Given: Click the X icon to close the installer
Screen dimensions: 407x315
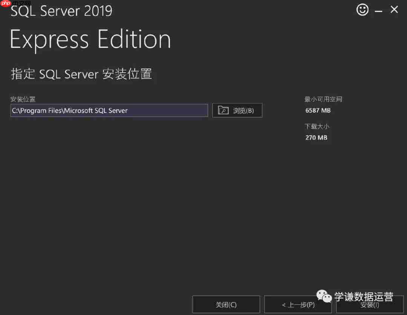Looking at the screenshot, I should (394, 9).
